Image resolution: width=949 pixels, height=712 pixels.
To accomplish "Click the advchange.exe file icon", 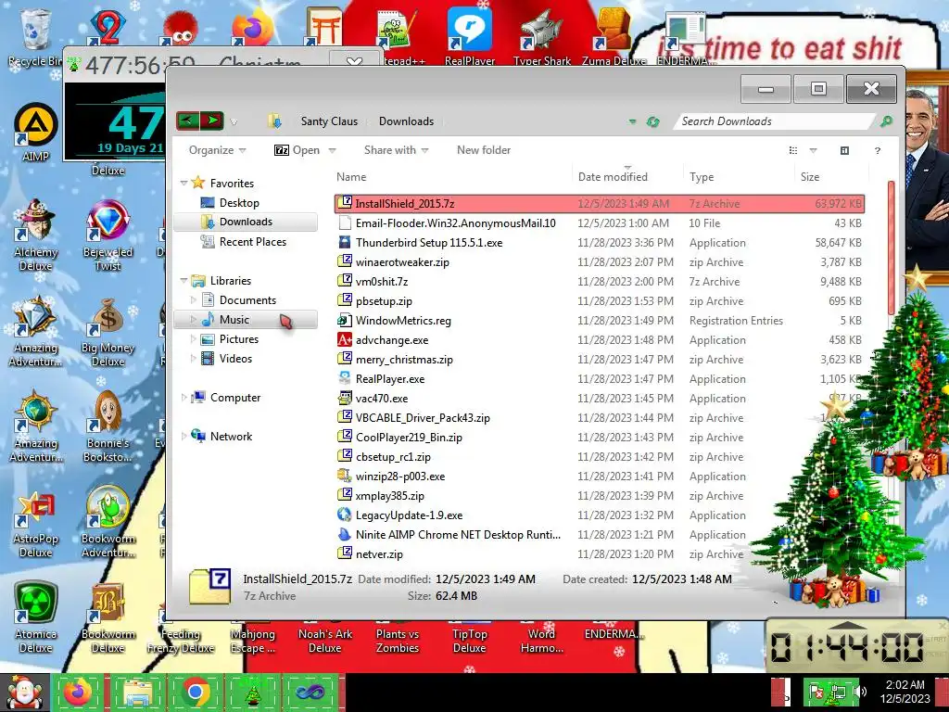I will [345, 339].
